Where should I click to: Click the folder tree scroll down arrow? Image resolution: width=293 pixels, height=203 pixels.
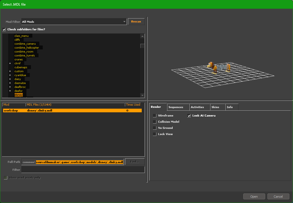(142, 95)
